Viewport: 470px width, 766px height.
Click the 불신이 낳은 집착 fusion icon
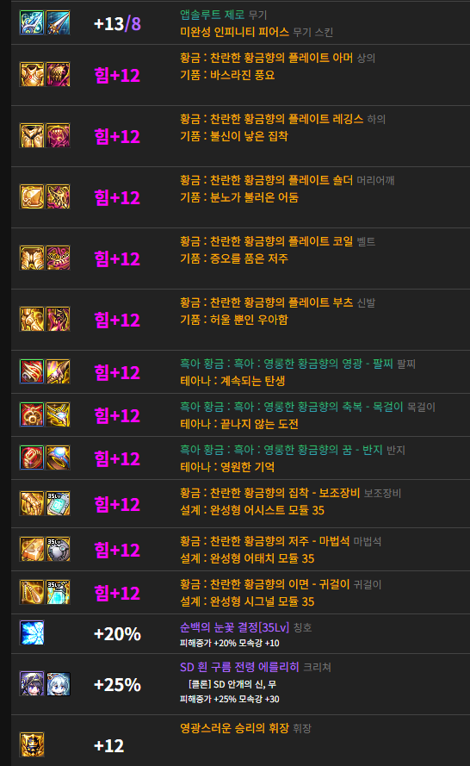click(58, 135)
